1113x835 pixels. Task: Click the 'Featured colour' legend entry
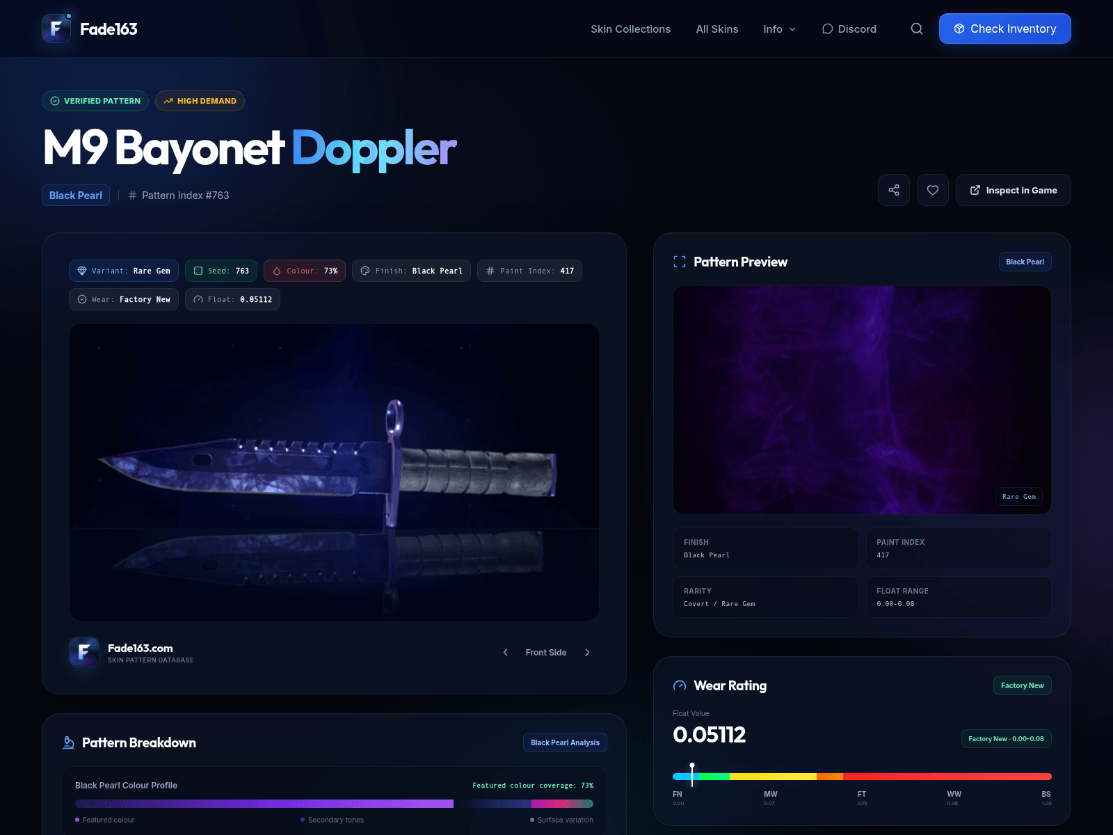click(105, 820)
